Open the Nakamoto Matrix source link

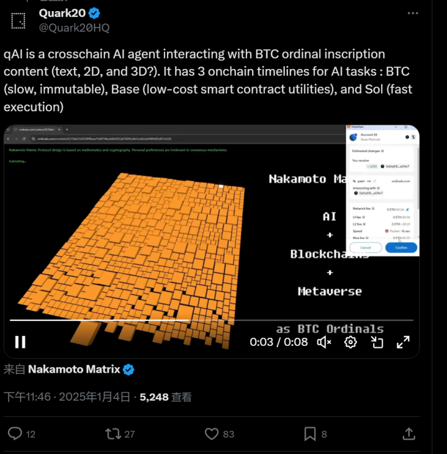[74, 370]
